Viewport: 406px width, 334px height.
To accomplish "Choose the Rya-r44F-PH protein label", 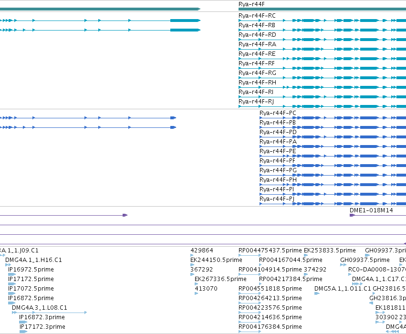I will click(278, 180).
